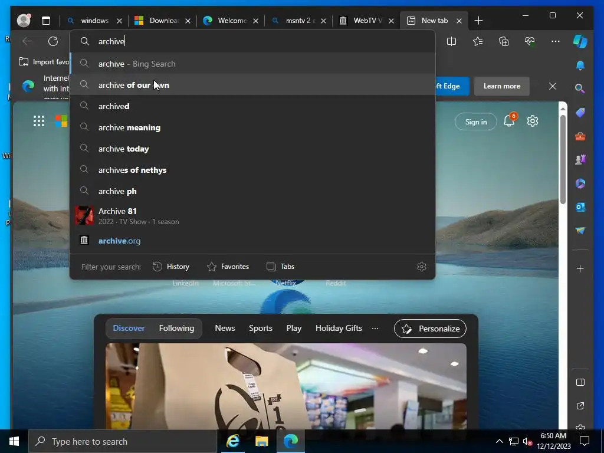Select 'archive of our own' suggestion
This screenshot has height=453, width=604.
click(x=252, y=85)
